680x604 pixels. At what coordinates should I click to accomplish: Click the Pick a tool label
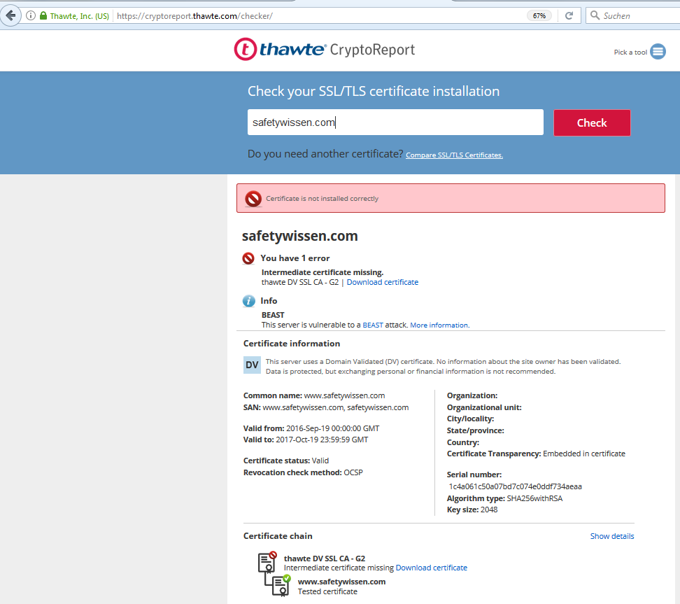(630, 52)
